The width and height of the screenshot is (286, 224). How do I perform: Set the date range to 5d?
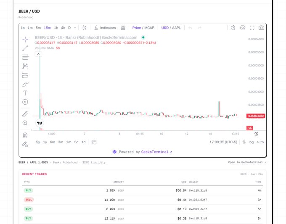coord(76,142)
